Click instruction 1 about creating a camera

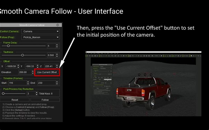click(x=25, y=104)
